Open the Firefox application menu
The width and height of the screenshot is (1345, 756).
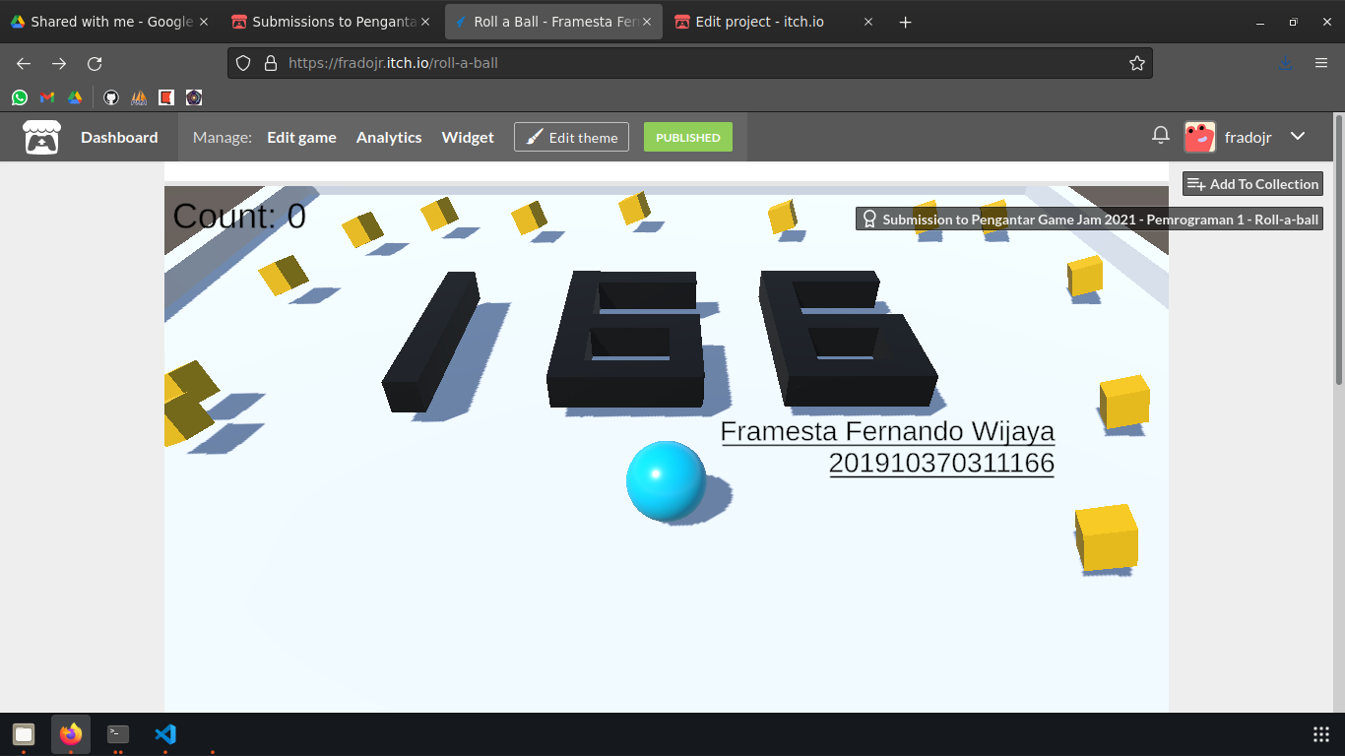point(1321,63)
